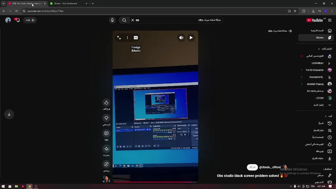Expand the Subscriptions section chevron

[319, 49]
